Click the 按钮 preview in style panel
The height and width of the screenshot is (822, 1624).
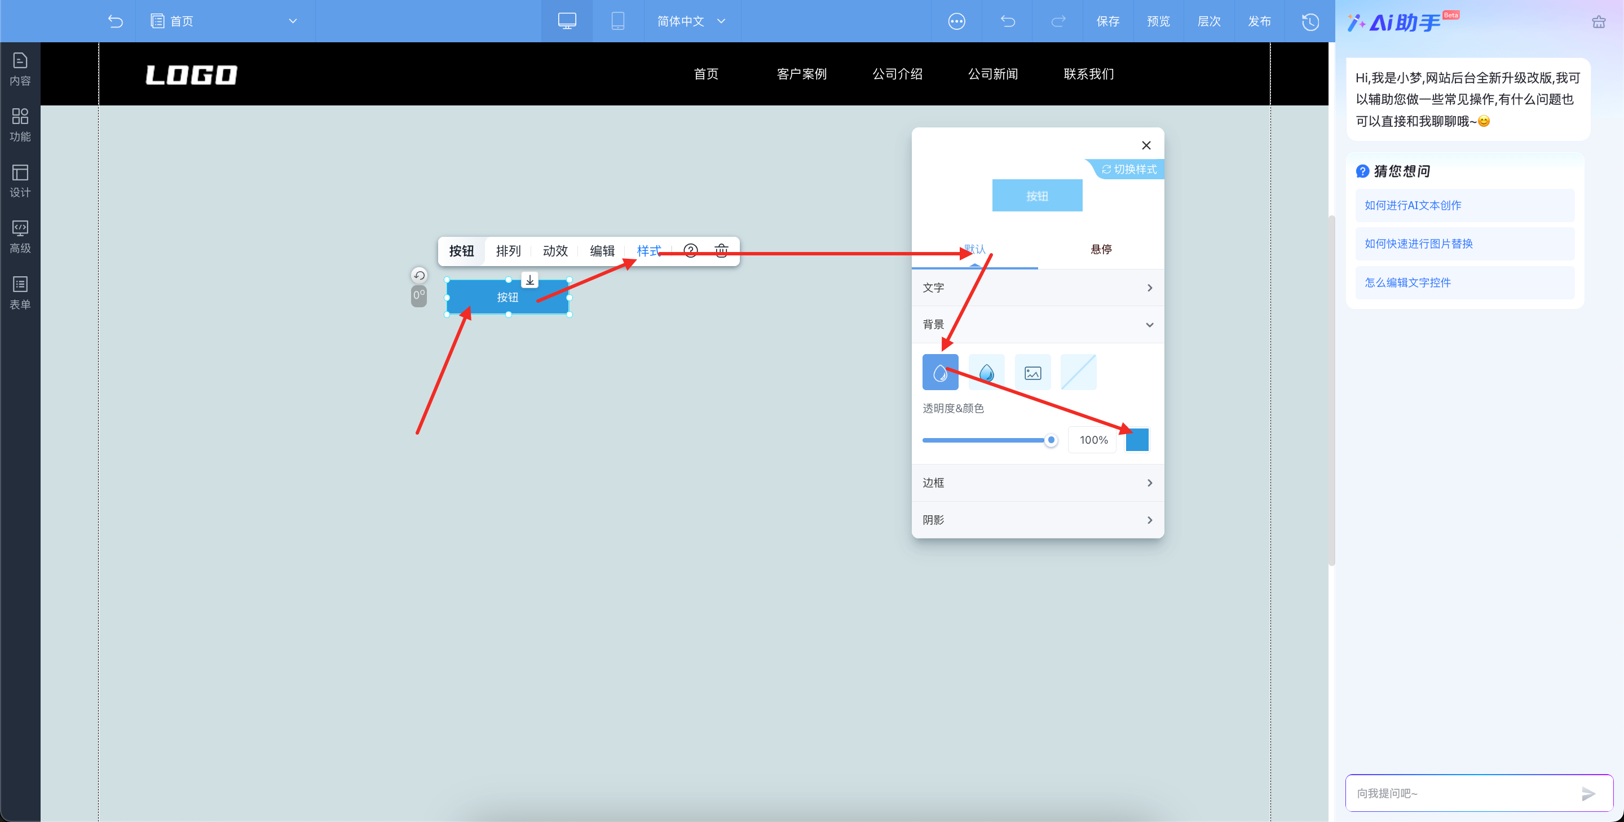(x=1037, y=196)
